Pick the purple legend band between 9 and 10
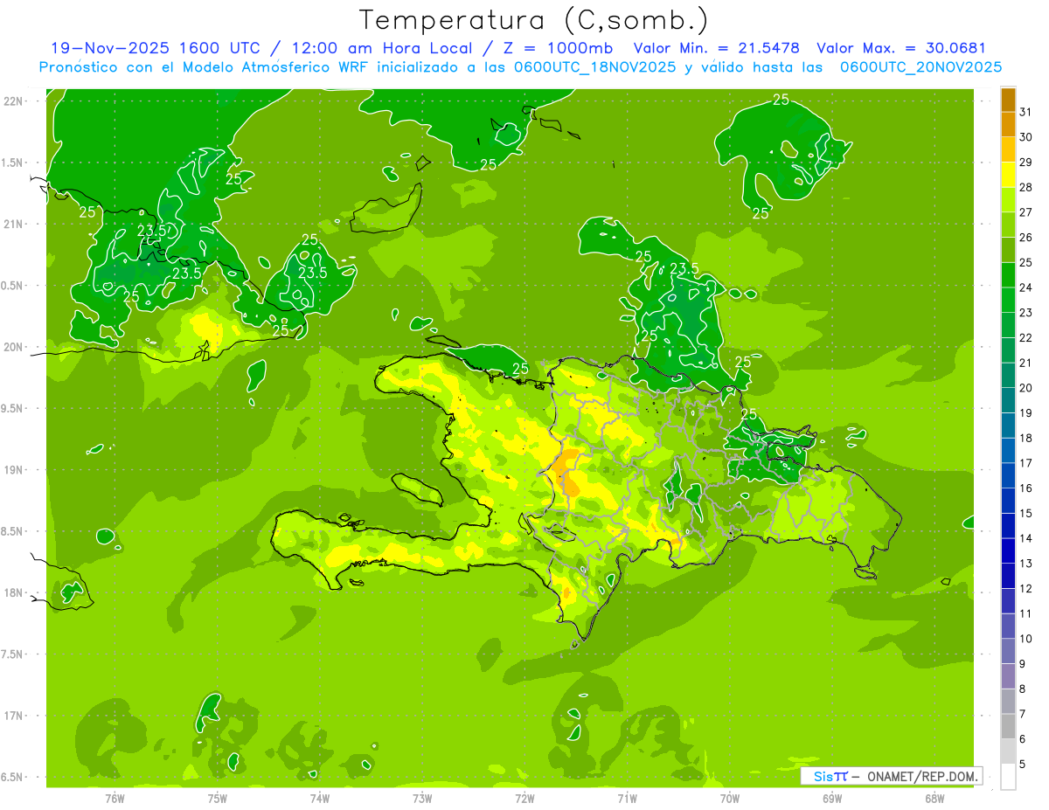Image resolution: width=1049 pixels, height=810 pixels. pyautogui.click(x=1008, y=652)
